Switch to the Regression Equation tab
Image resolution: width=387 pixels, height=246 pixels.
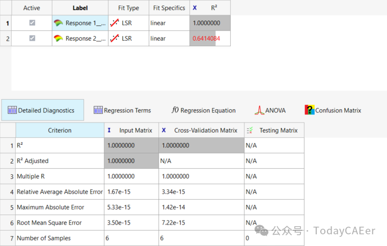click(204, 110)
